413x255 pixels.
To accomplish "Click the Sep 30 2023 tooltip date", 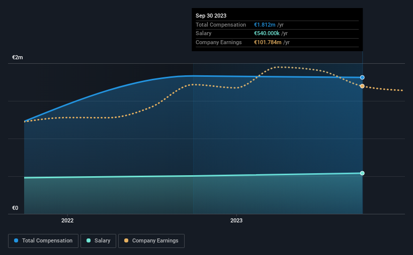I will 211,16.
